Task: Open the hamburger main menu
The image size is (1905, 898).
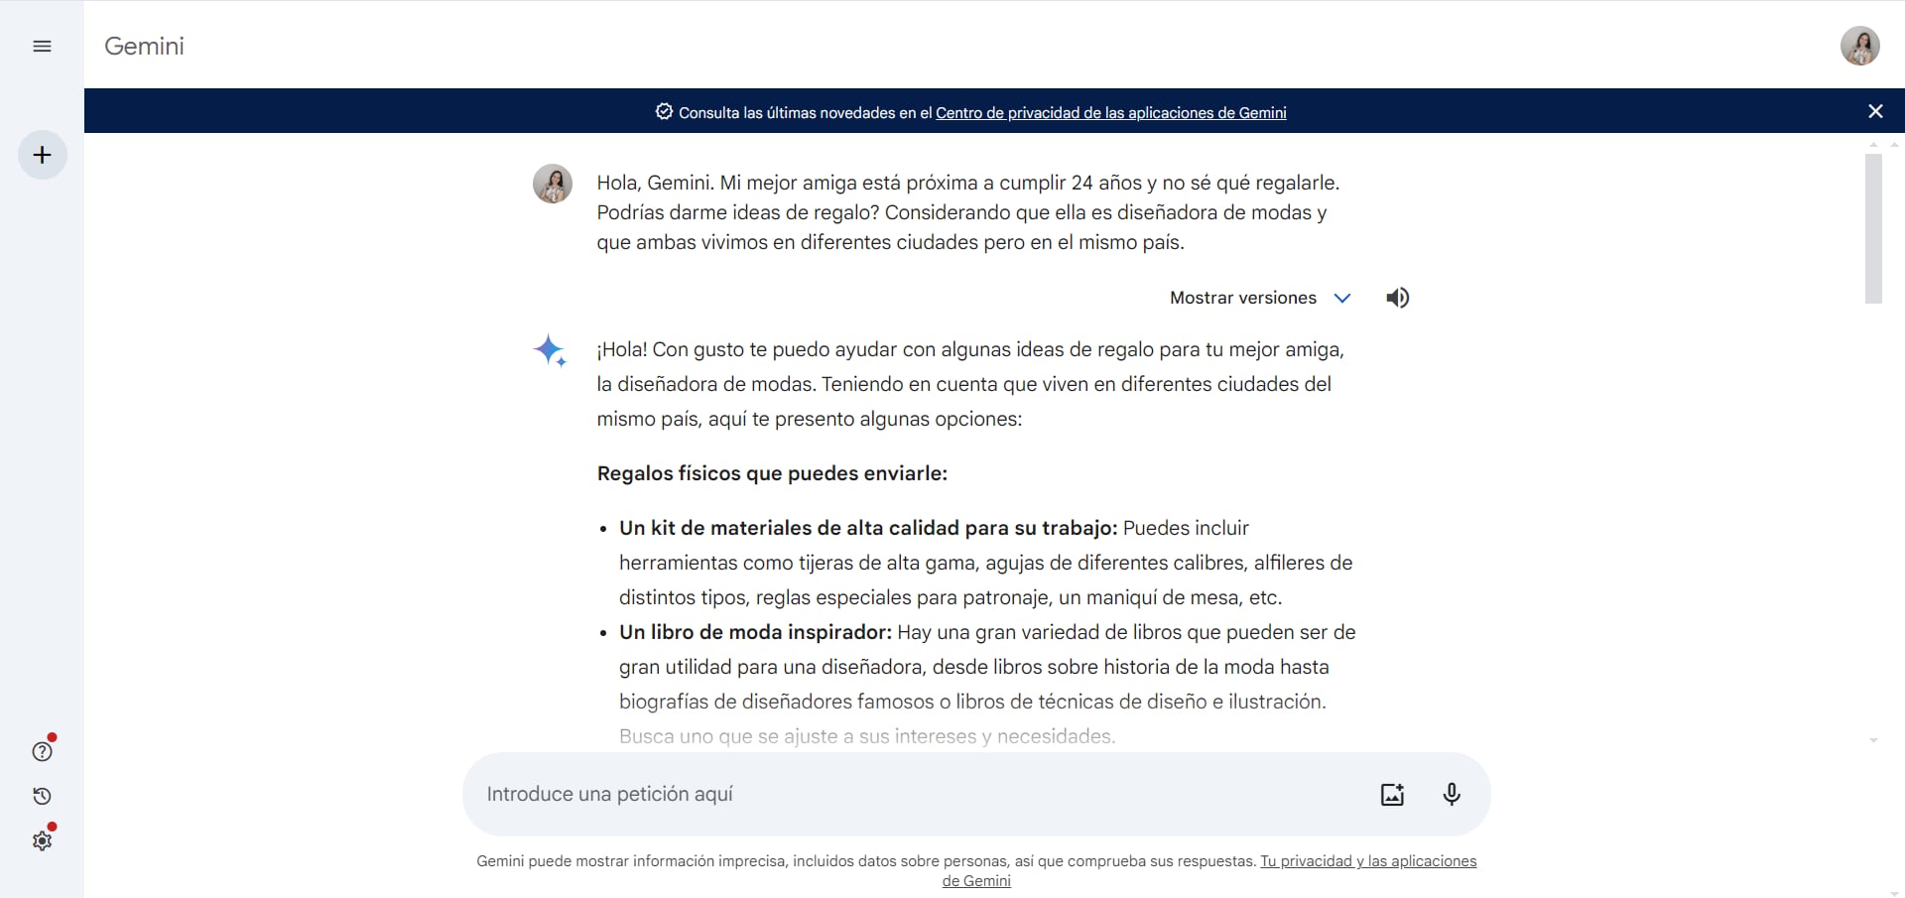Action: point(42,47)
